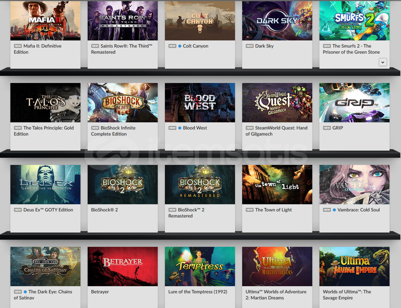Viewport: 401px width, 308px height.
Task: Click the NEW badge beside SteamWorld Quest
Action: click(250, 128)
